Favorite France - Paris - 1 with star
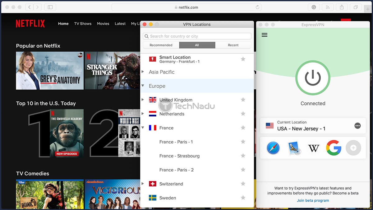The image size is (373, 210). [243, 142]
